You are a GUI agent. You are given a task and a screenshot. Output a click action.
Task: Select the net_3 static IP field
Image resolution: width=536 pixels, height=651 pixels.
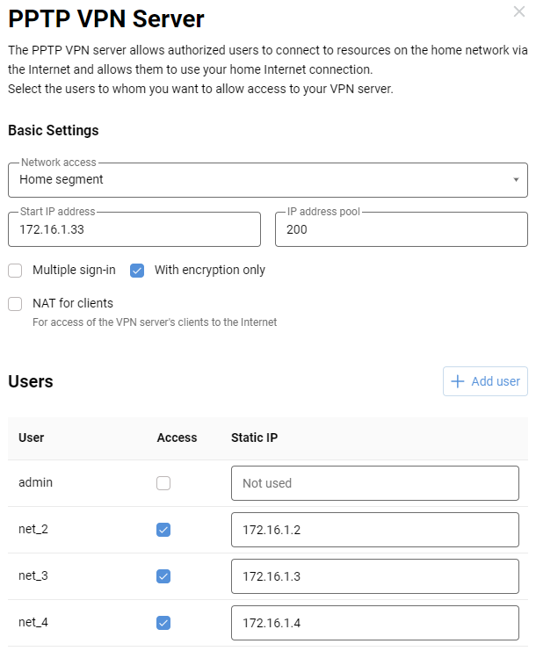click(375, 576)
